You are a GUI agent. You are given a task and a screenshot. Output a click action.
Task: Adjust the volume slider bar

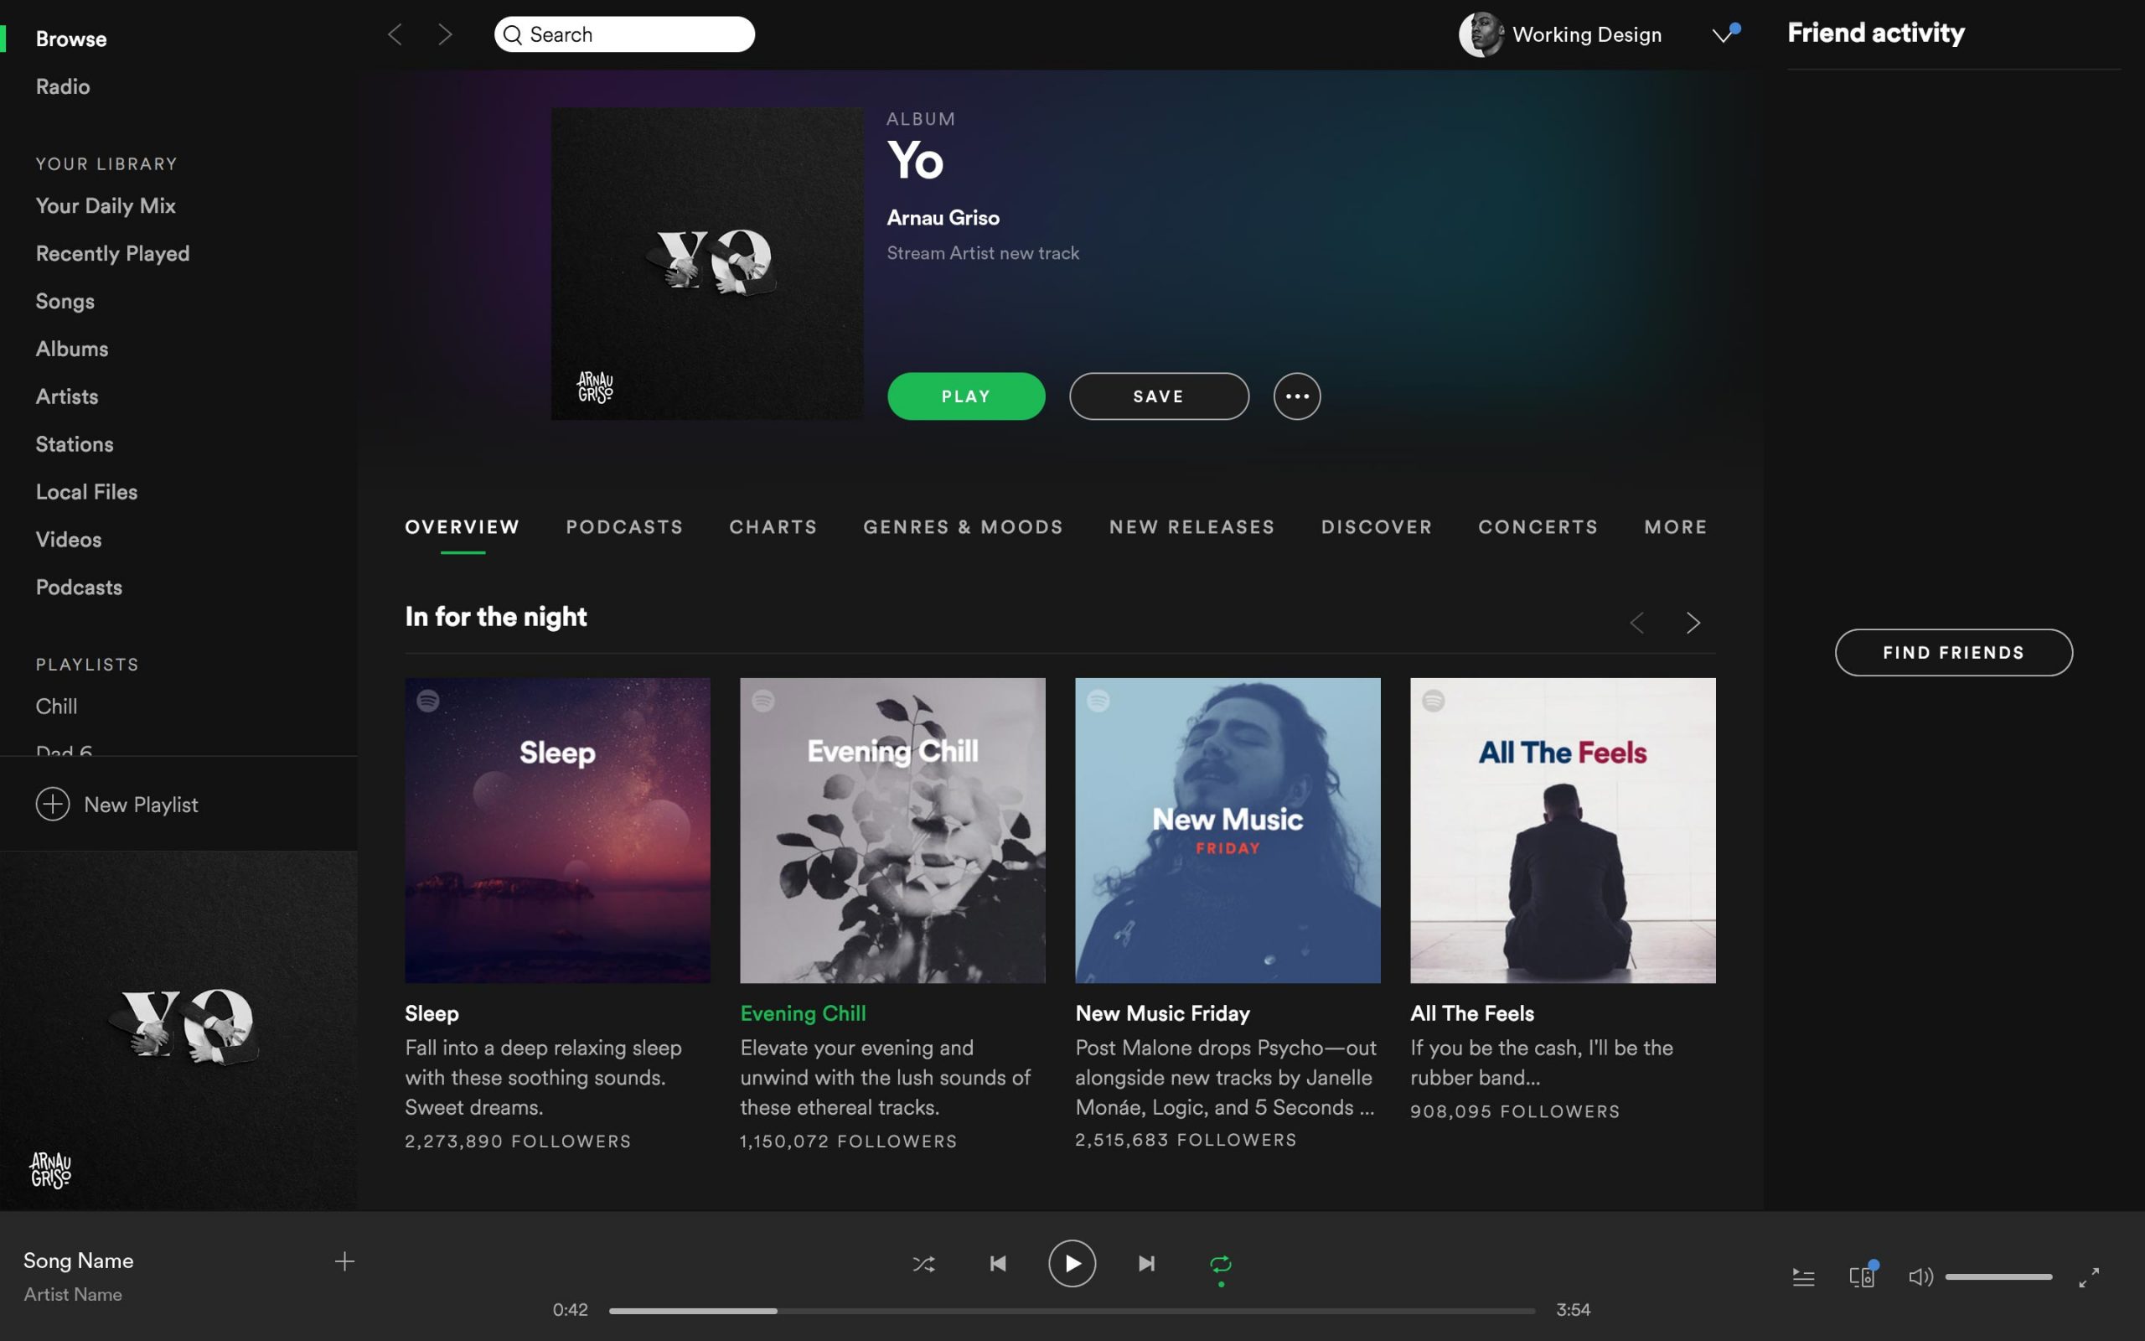click(1998, 1277)
